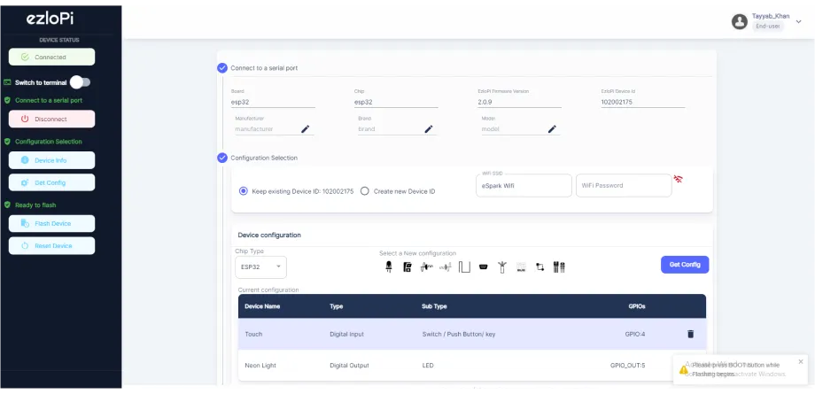Image resolution: width=815 pixels, height=394 pixels.
Task: Click the Digital Output type cell
Action: tap(349, 366)
